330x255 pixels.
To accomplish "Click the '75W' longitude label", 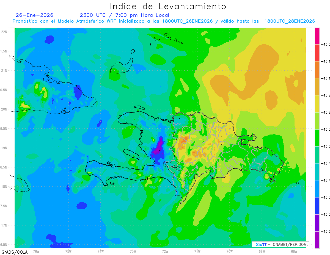I will click(x=68, y=251).
